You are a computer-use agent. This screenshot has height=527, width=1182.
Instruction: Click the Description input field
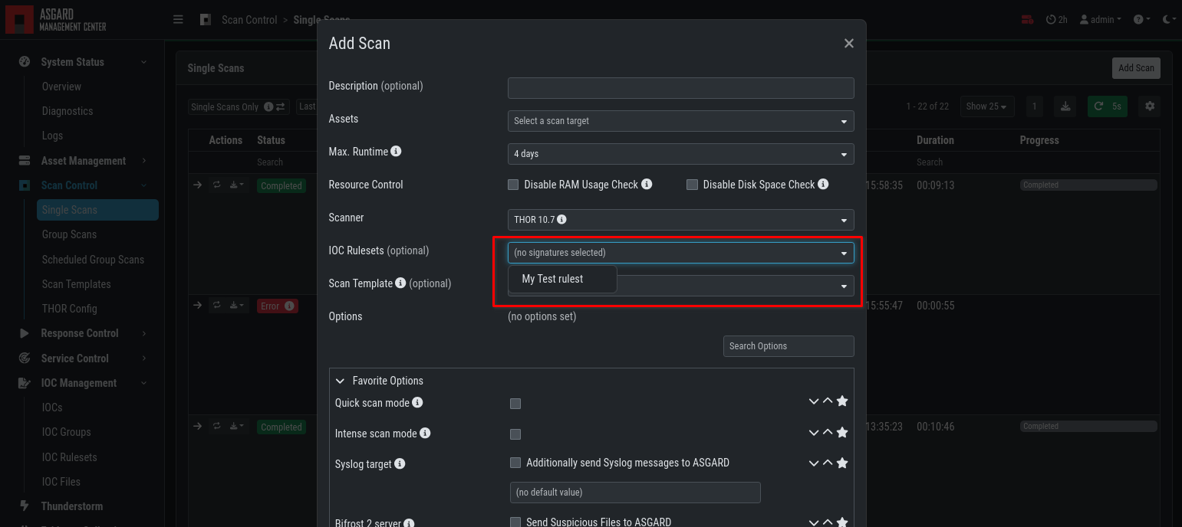coord(681,87)
